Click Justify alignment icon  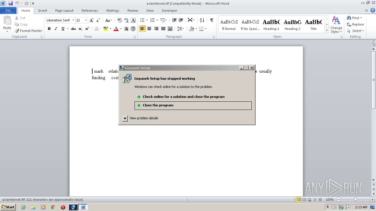[x=163, y=29]
